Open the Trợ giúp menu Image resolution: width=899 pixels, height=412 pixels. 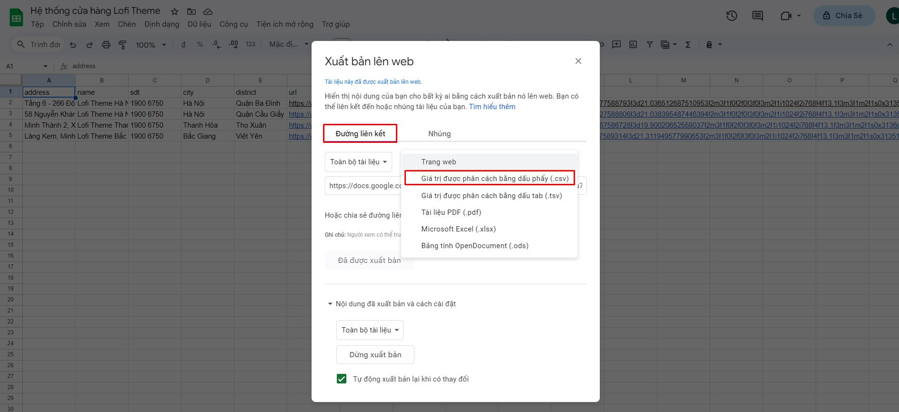tap(336, 24)
